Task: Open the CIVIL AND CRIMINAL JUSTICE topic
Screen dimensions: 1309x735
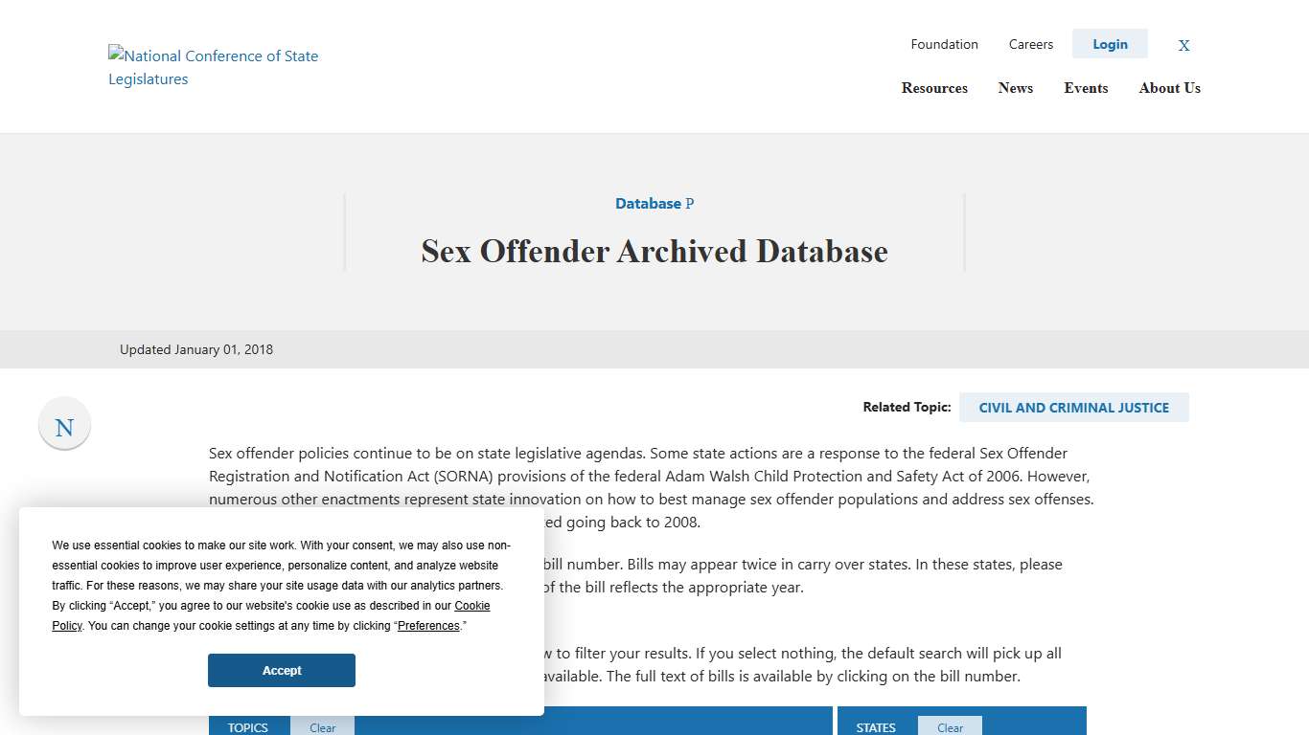Action: (1073, 407)
